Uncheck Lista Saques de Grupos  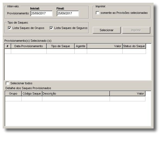pyautogui.click(x=9, y=28)
